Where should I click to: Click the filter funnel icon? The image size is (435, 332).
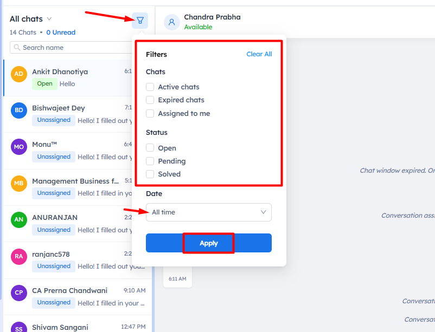[x=140, y=21]
